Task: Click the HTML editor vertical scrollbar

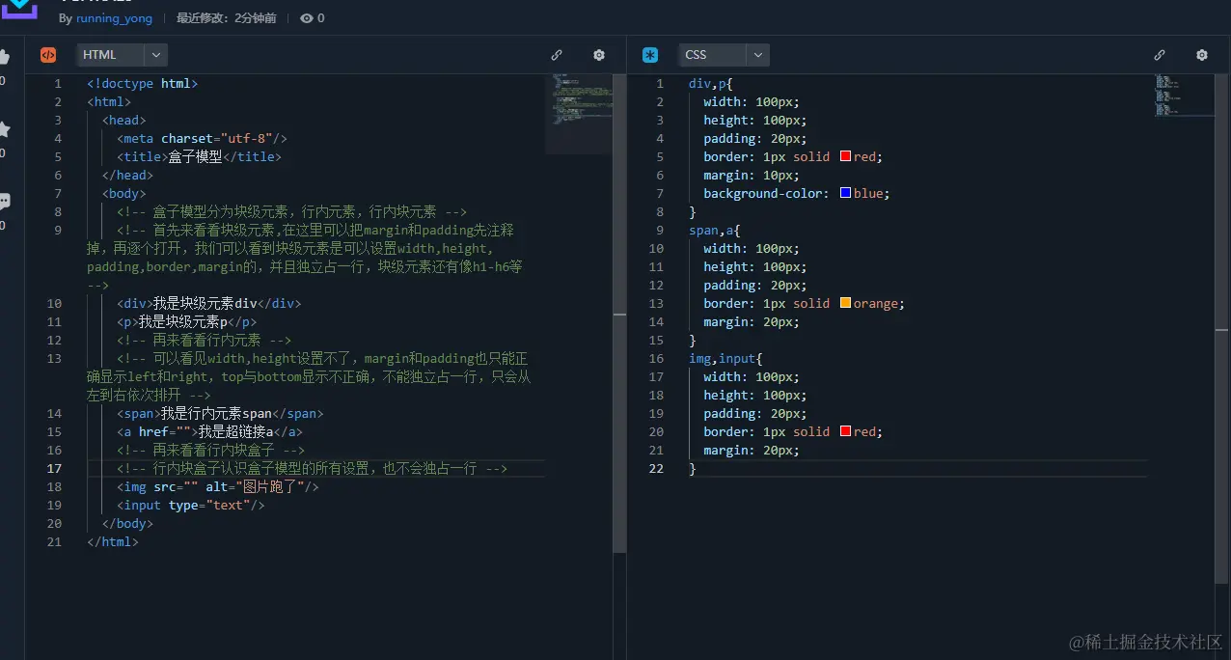Action: 619,314
